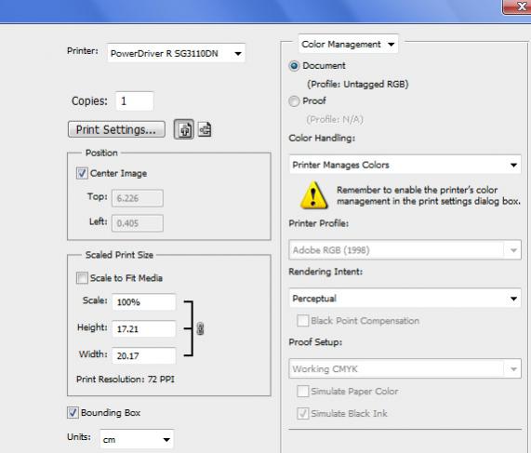Click the Height value field

point(144,328)
